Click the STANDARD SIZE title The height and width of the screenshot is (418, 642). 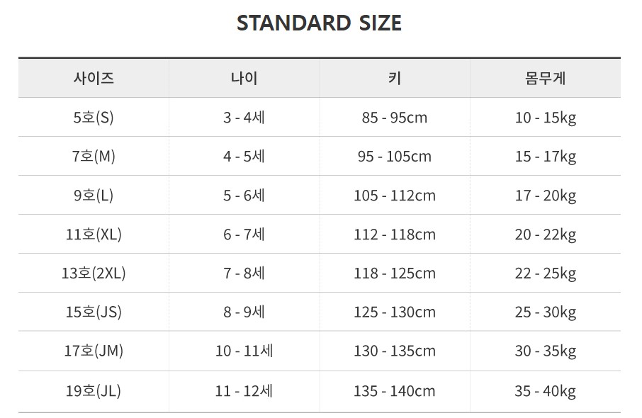point(319,23)
